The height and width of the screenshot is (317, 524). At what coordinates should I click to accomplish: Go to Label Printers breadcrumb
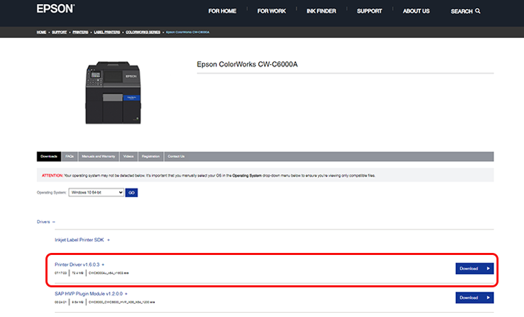(x=107, y=32)
